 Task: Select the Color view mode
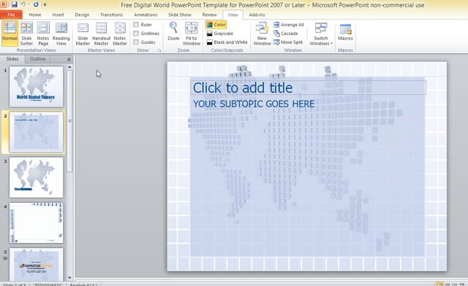pos(216,25)
